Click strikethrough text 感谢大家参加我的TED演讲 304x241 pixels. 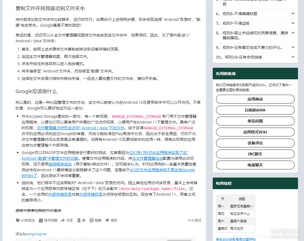pyautogui.click(x=38, y=211)
